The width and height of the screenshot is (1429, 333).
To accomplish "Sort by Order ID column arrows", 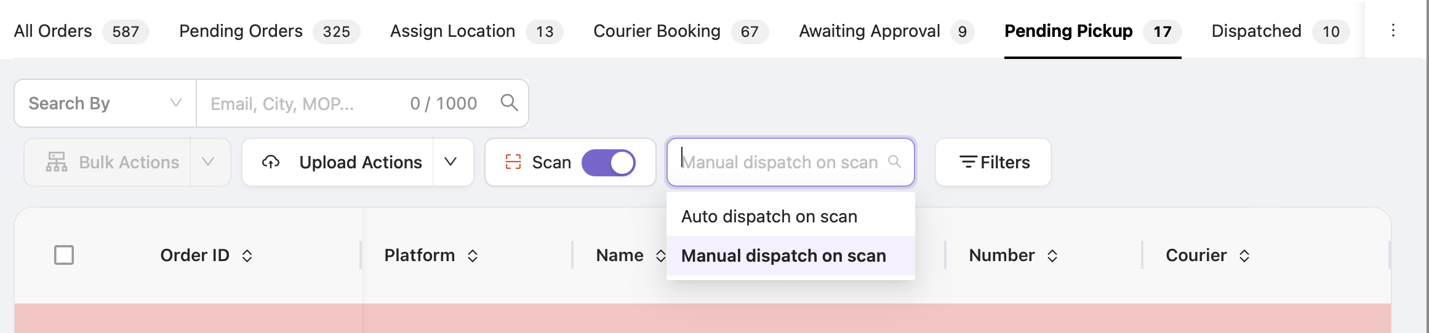I will click(x=247, y=256).
